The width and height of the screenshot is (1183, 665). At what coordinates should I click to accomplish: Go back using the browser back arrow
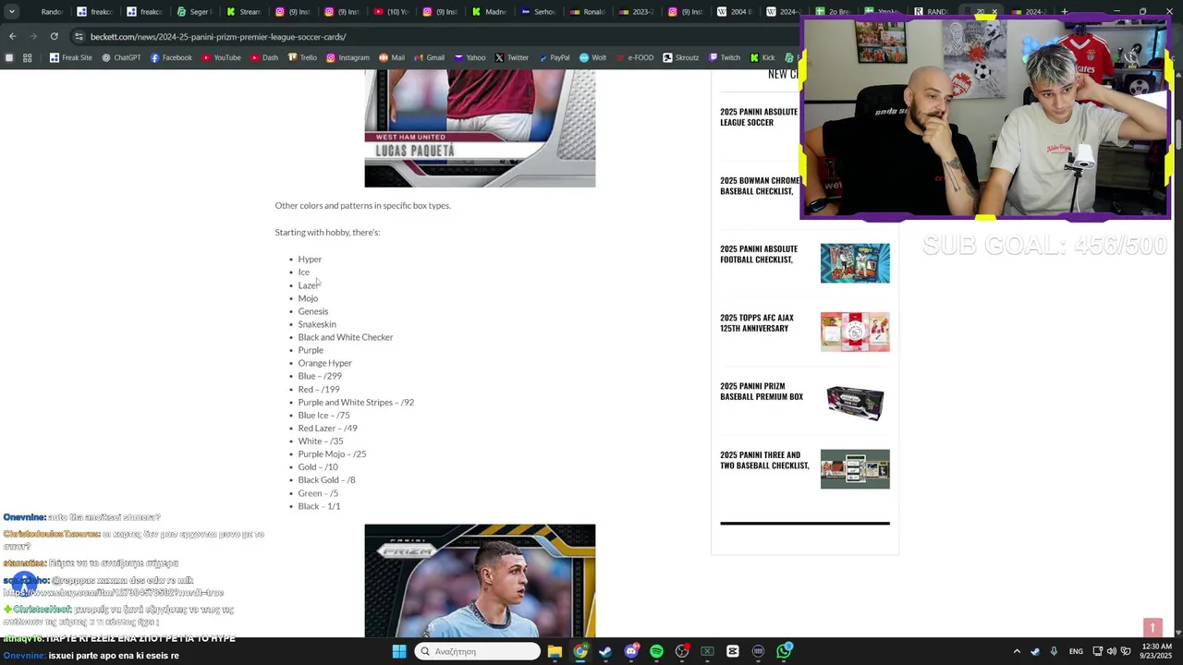(x=12, y=36)
